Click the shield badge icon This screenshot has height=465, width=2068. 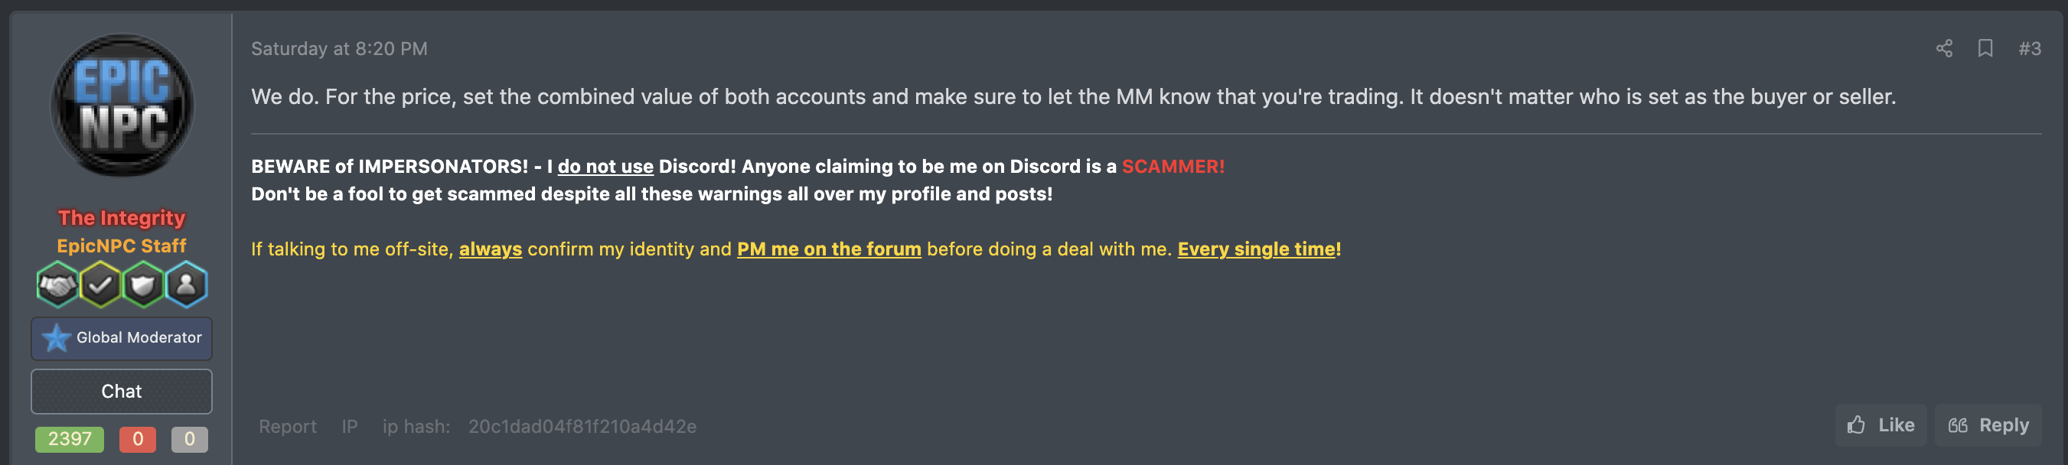coord(143,285)
